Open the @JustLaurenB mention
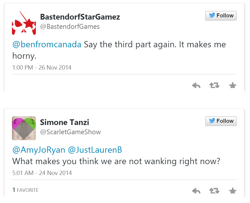The height and width of the screenshot is (203, 250). click(x=95, y=150)
